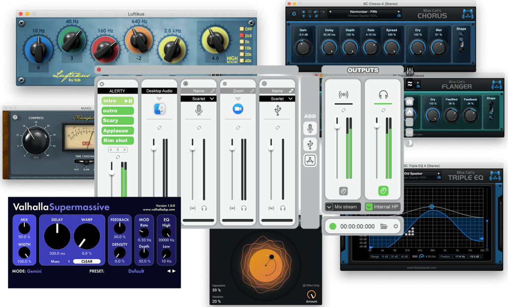The height and width of the screenshot is (307, 508).
Task: Click the Finder icon in Desktop Audio channel
Action: 159,109
